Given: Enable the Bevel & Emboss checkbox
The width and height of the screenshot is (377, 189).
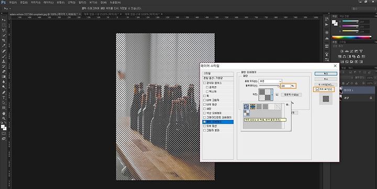Looking at the screenshot, I should point(205,83).
